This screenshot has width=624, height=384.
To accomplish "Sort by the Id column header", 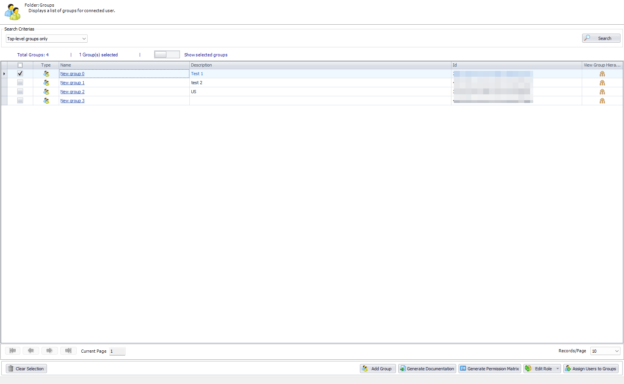I will pyautogui.click(x=516, y=65).
